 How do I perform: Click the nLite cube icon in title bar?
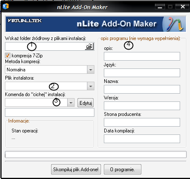click(x=6, y=6)
